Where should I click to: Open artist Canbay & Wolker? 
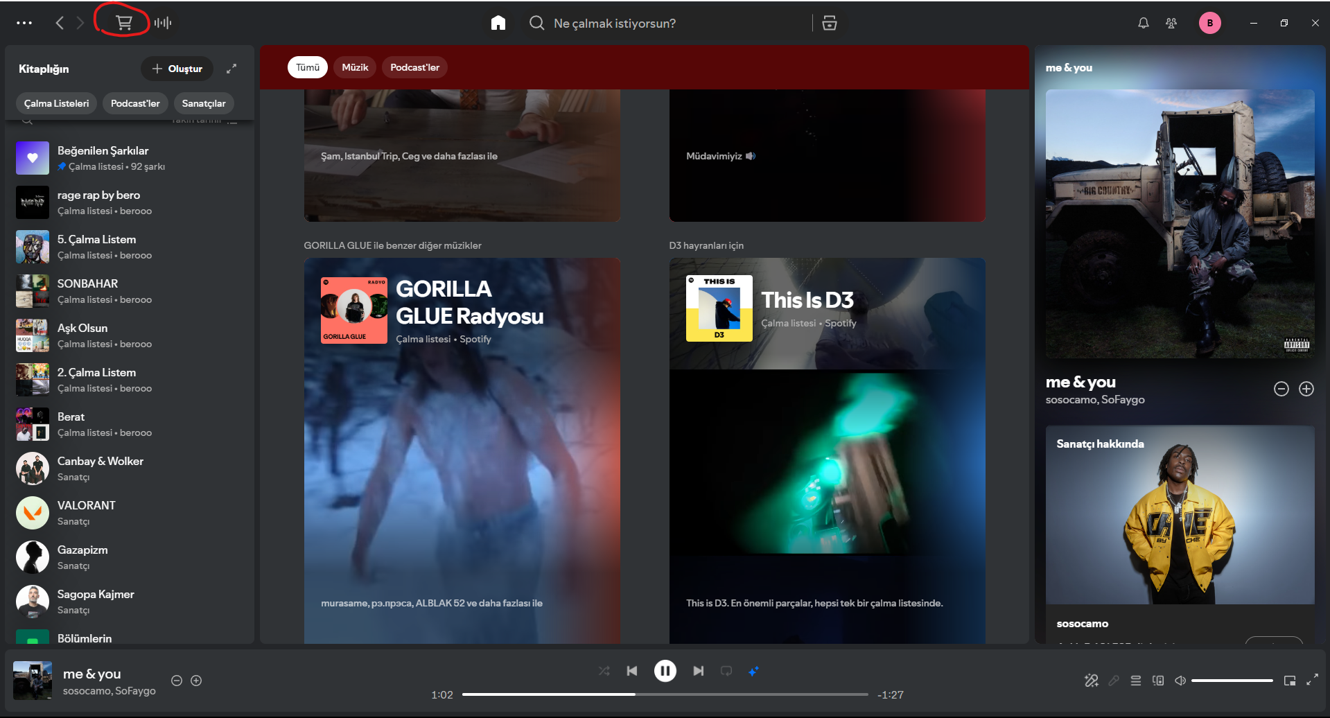click(130, 469)
